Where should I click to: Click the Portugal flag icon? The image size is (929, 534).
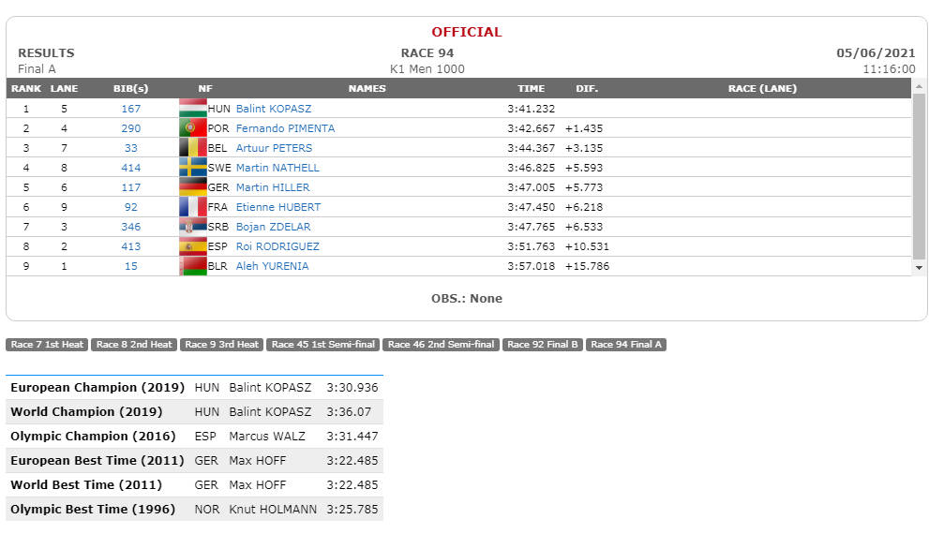pyautogui.click(x=192, y=127)
